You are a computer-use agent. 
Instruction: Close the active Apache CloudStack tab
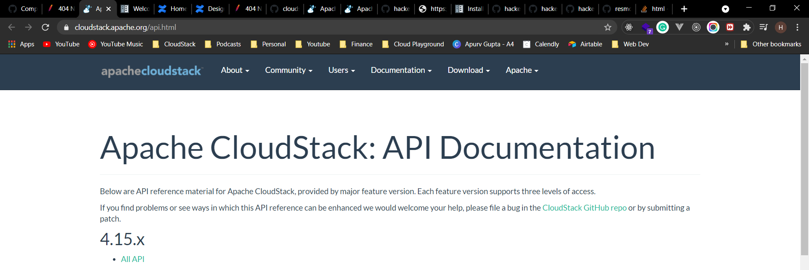[108, 9]
